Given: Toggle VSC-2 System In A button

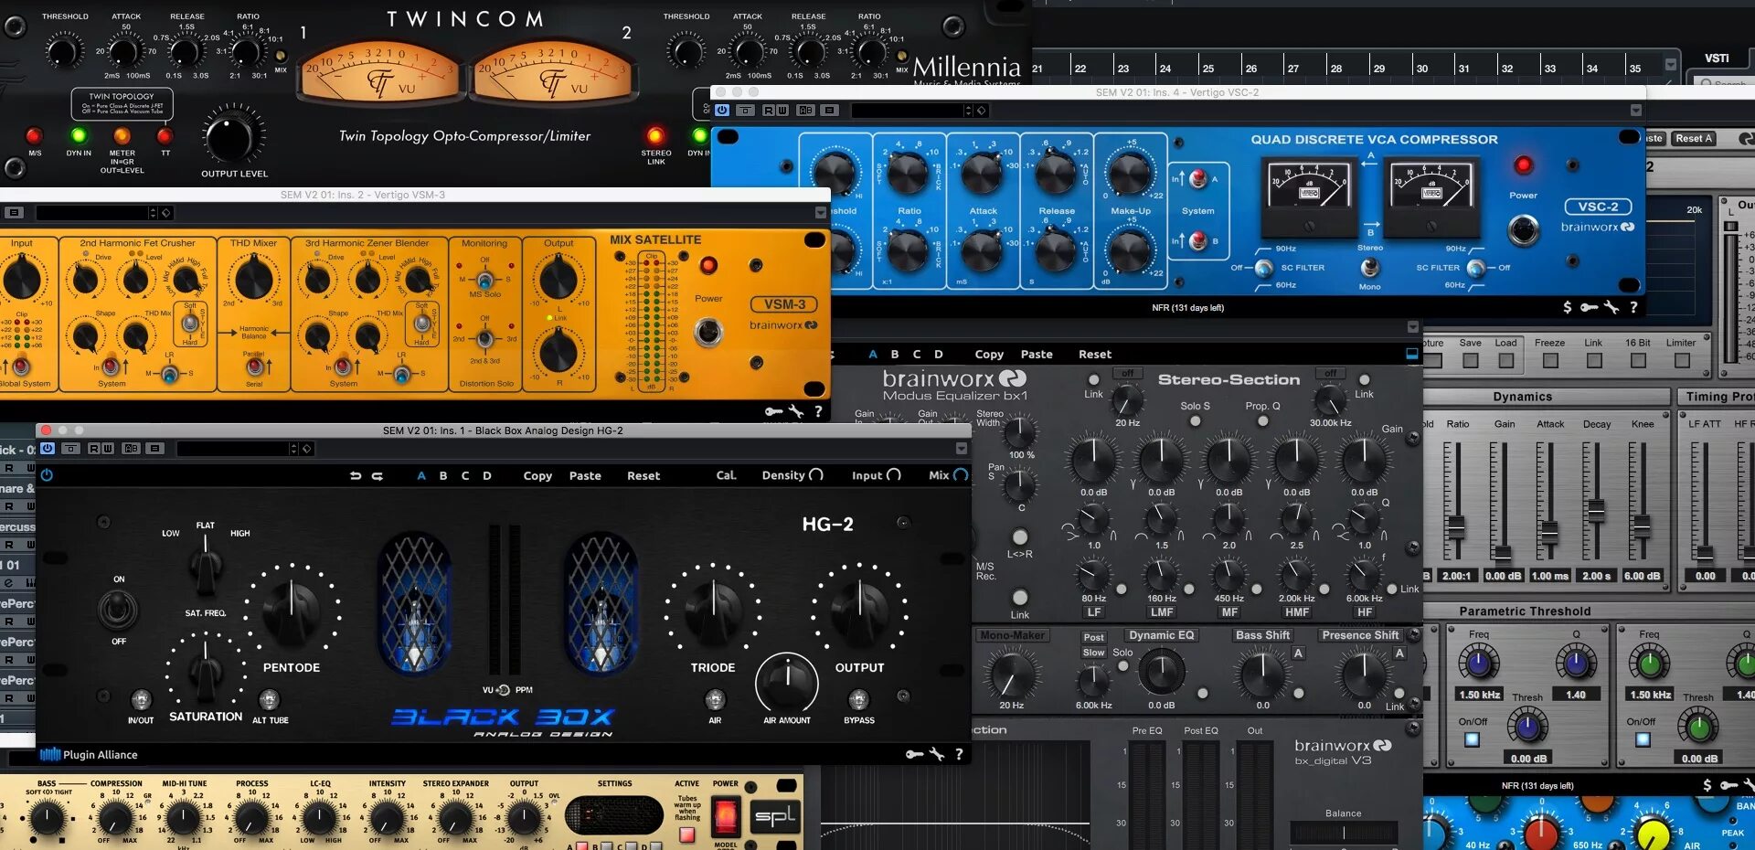Looking at the screenshot, I should point(1197,179).
